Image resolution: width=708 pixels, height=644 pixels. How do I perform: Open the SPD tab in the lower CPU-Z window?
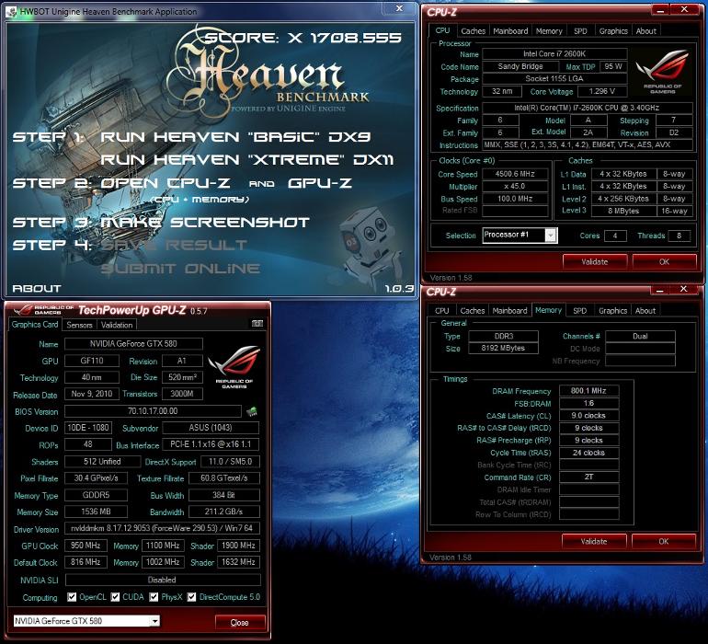click(x=580, y=310)
